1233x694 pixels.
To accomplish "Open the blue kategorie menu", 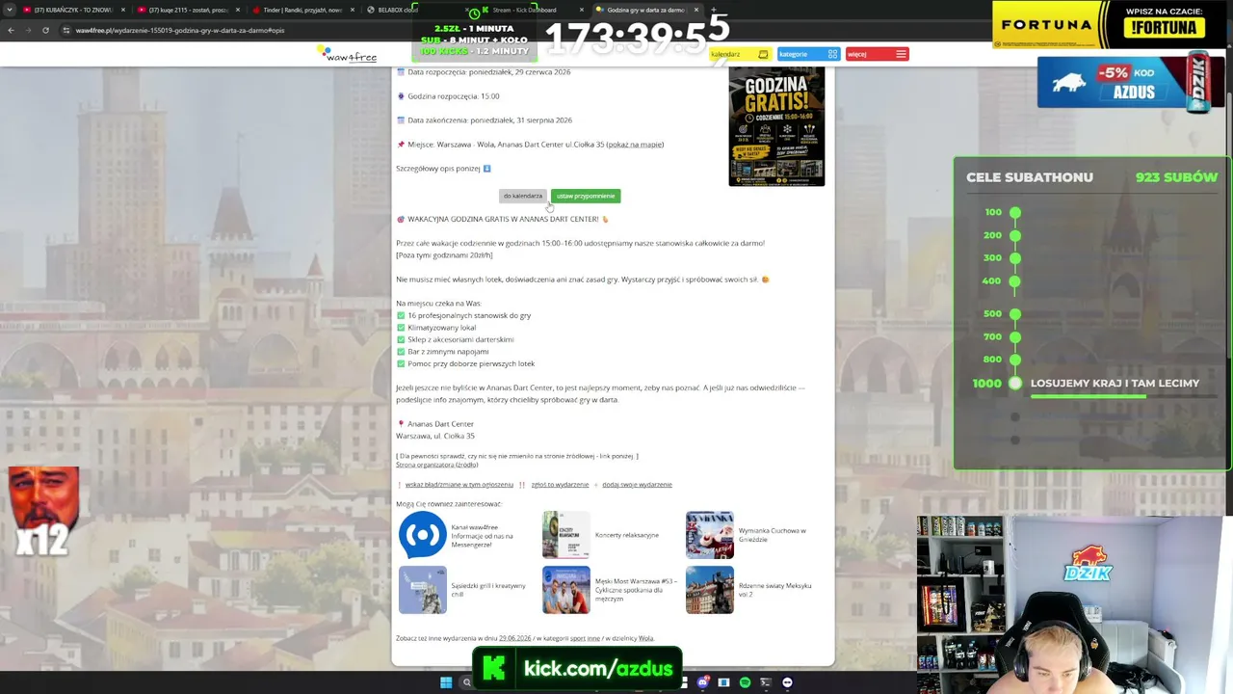I will [808, 54].
